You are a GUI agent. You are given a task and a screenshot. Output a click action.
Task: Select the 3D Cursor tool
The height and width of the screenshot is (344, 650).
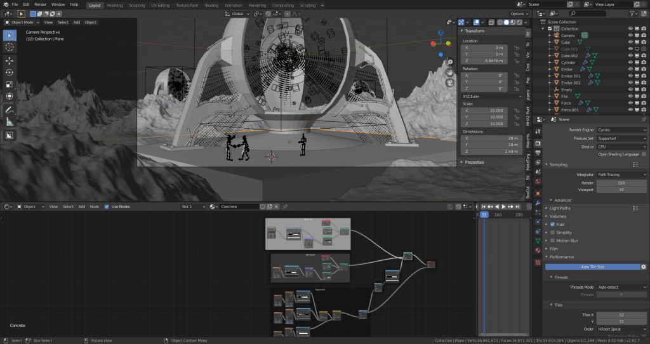point(10,48)
